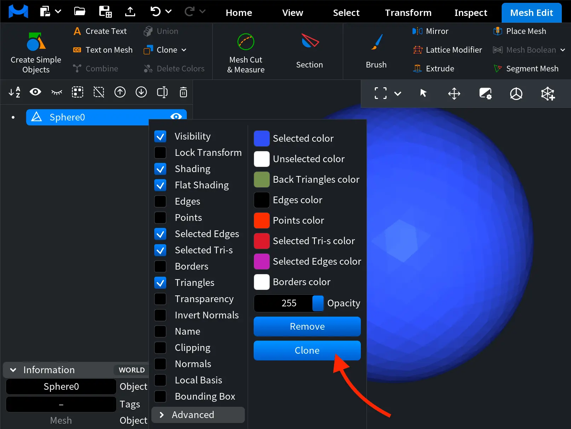The height and width of the screenshot is (429, 571).
Task: Enable the Edges checkbox
Action: pyautogui.click(x=161, y=201)
